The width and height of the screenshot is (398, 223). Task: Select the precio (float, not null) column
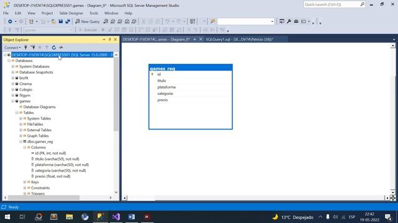click(x=53, y=177)
